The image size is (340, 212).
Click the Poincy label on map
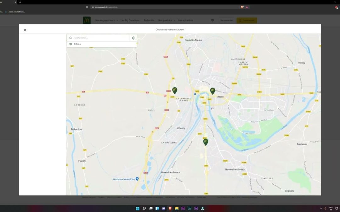[x=301, y=63]
